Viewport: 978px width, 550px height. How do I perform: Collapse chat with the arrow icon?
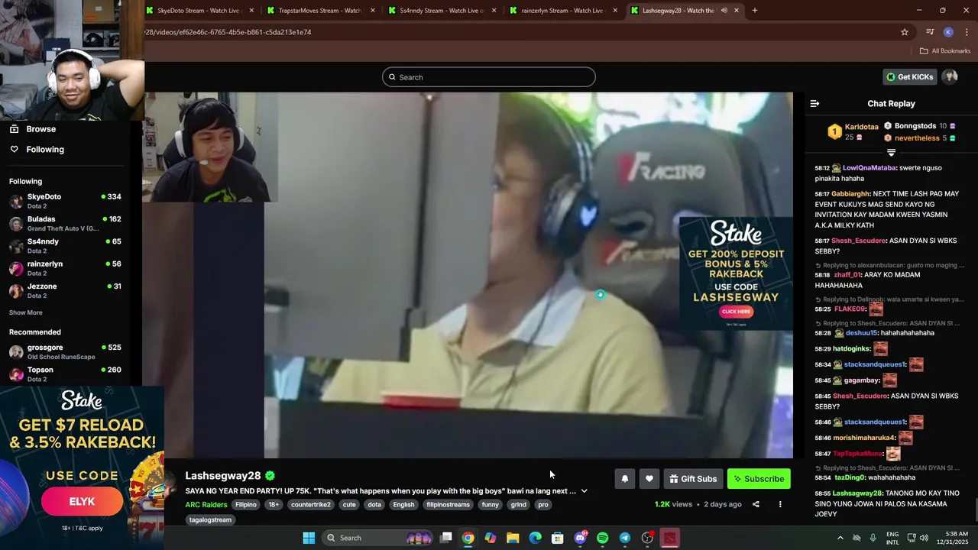(x=814, y=103)
